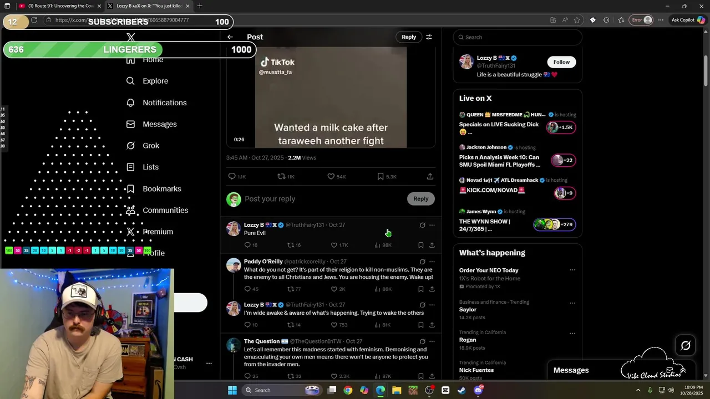Viewport: 710px width, 399px height.
Task: Show hidden icons in the system tray
Action: click(638, 390)
